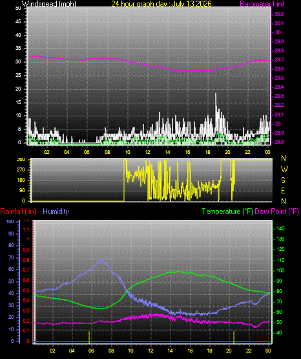Click the '0.9' rainfall axis value
301x359 pixels.
pyautogui.click(x=26, y=250)
